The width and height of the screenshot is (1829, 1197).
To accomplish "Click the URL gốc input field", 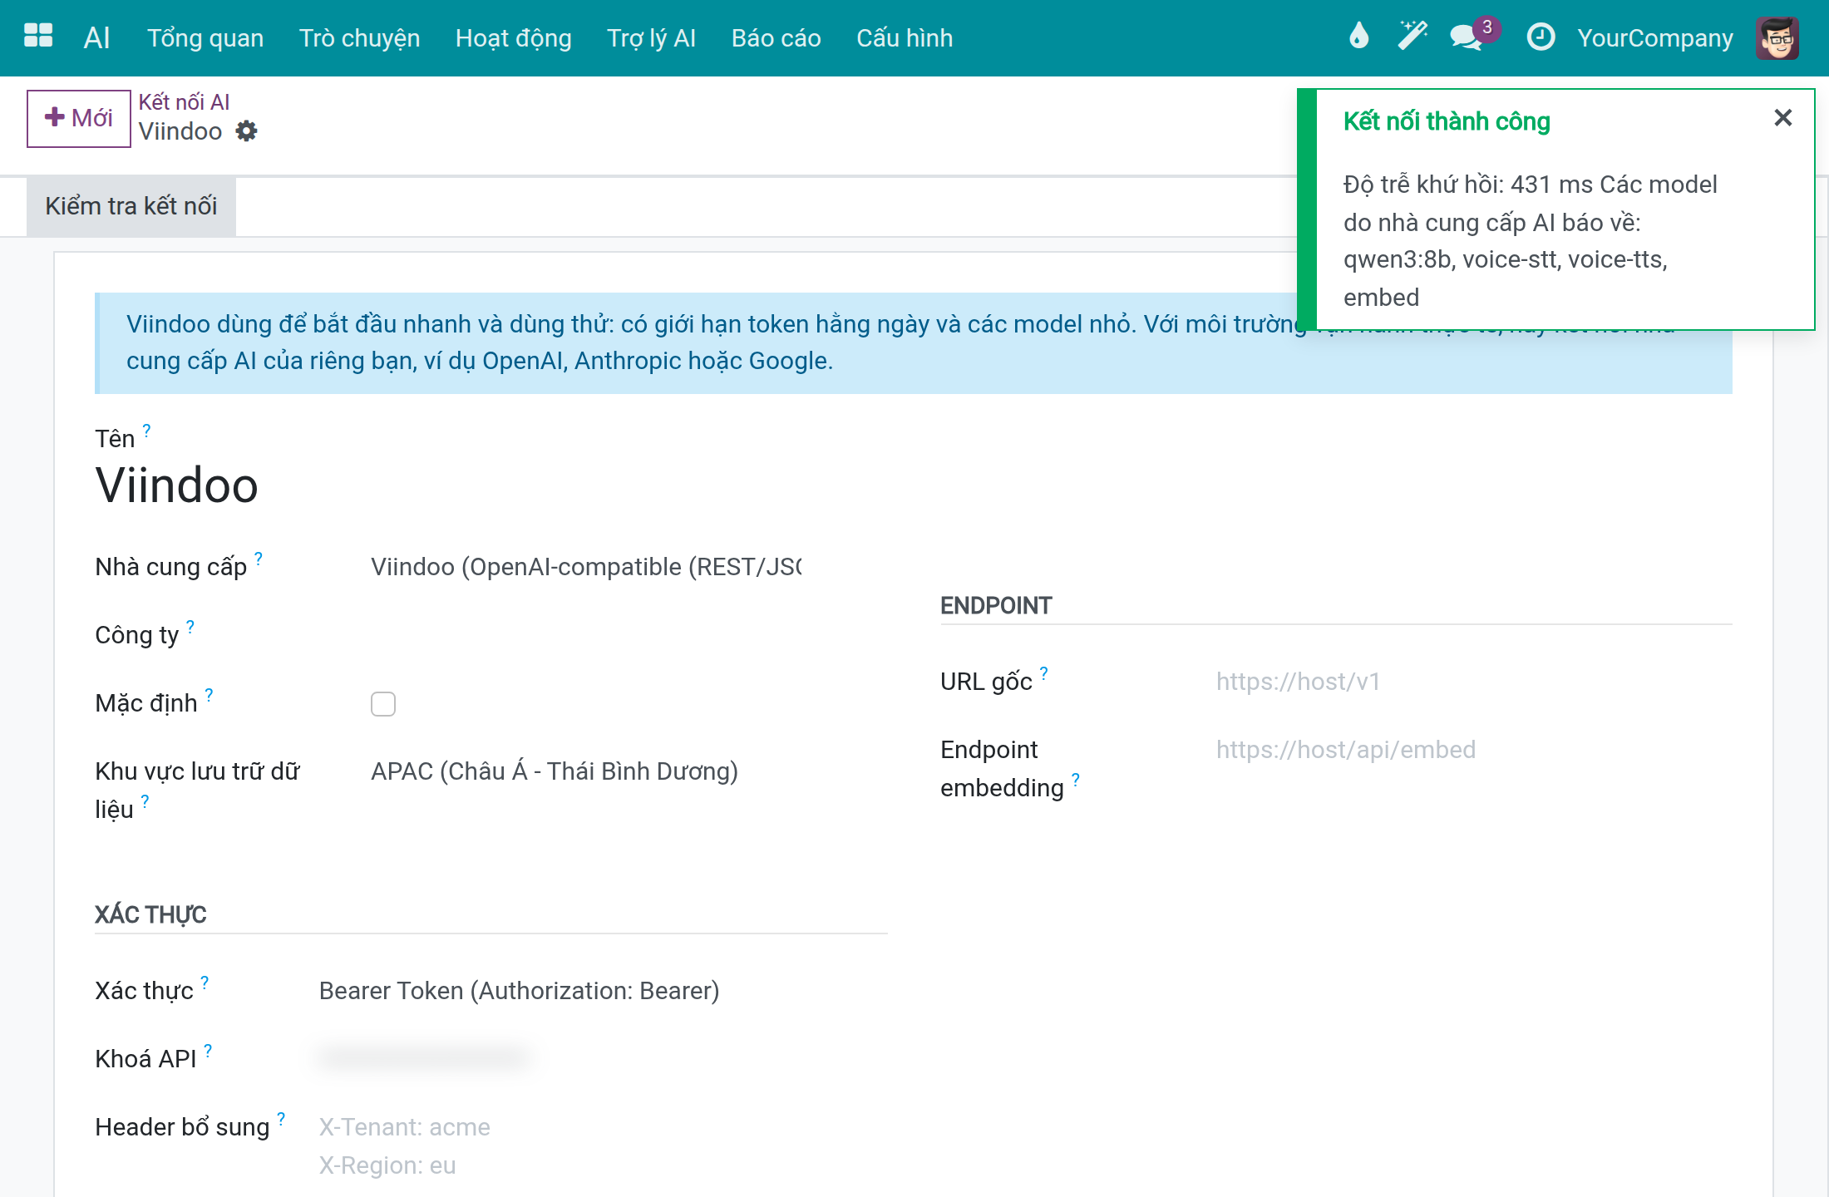I will click(x=1473, y=682).
